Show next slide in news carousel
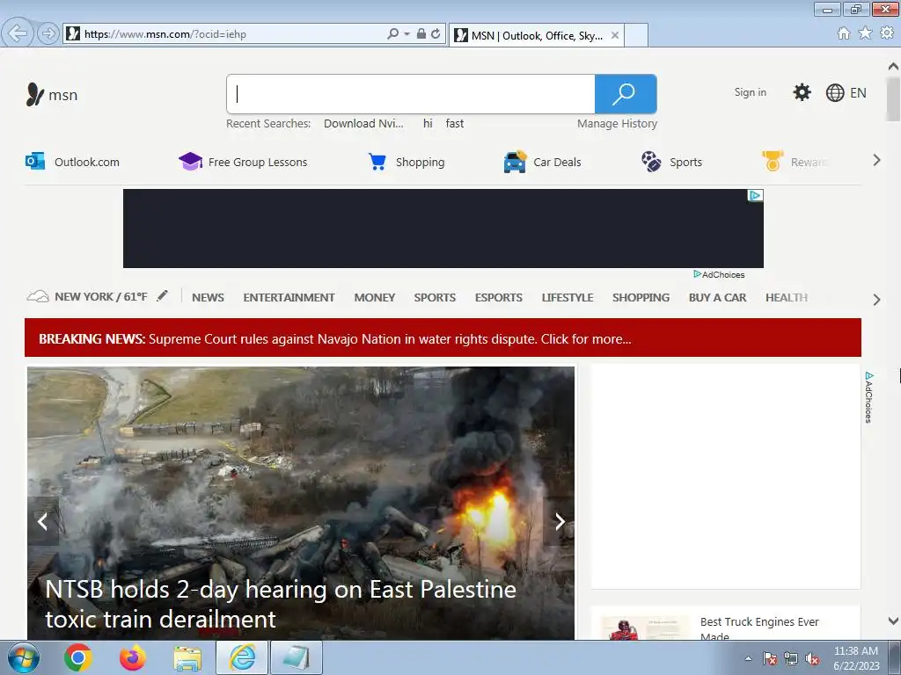The width and height of the screenshot is (901, 675). (x=559, y=521)
